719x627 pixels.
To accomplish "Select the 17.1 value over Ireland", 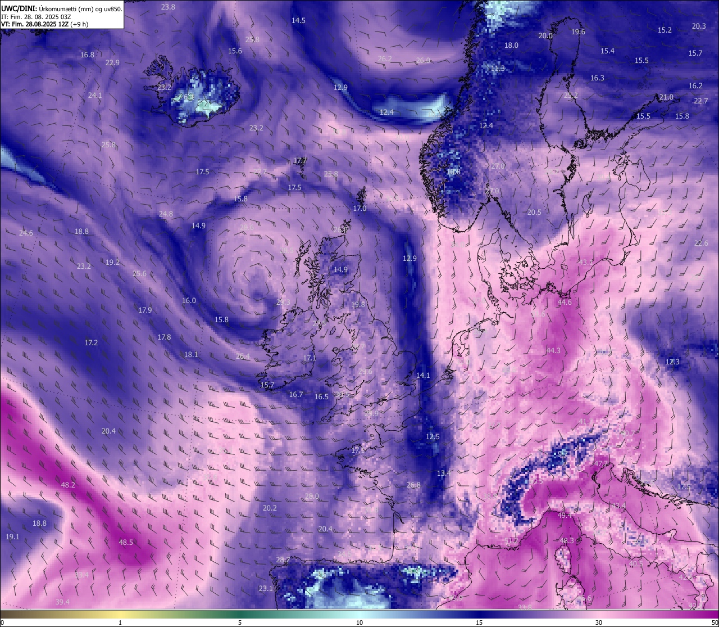I will (x=310, y=358).
